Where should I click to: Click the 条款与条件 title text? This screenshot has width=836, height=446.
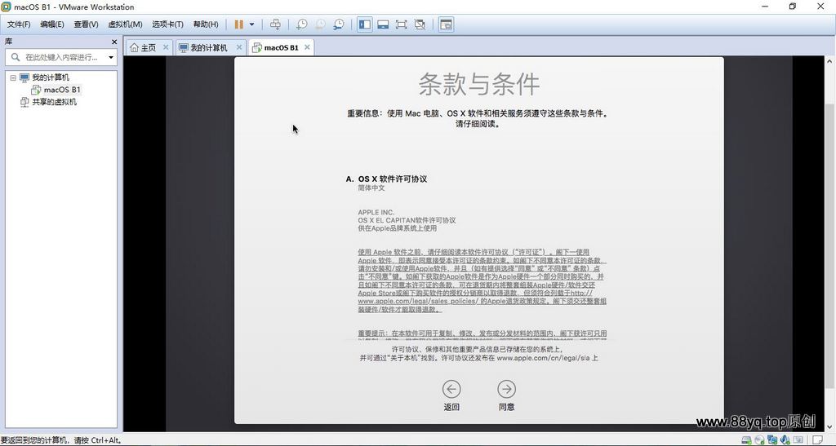[478, 84]
